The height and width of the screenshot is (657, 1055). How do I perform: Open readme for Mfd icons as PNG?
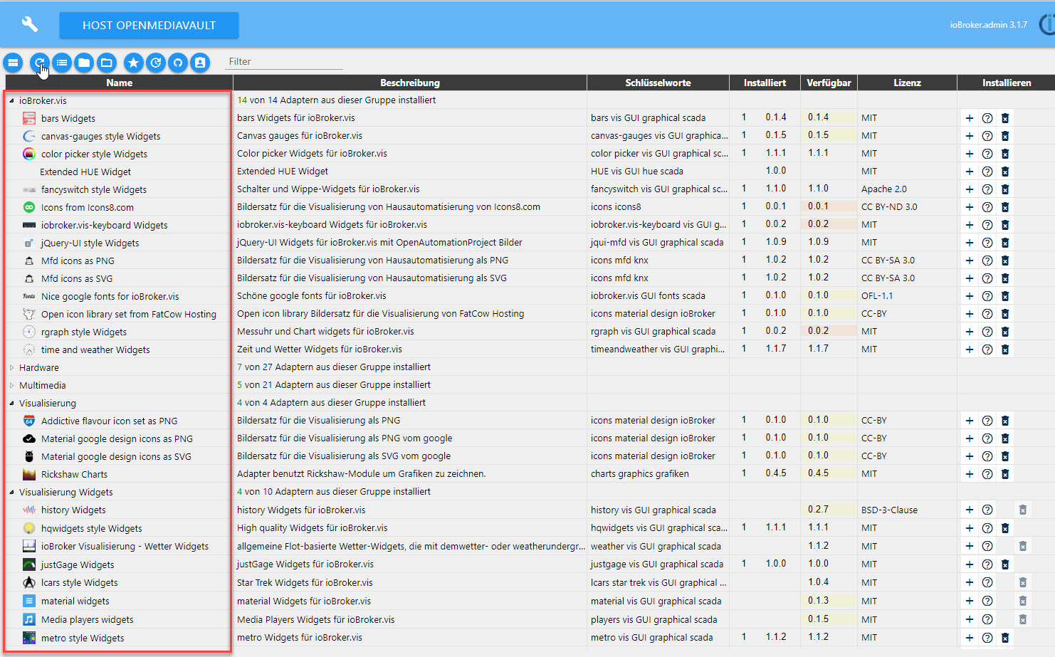pos(987,261)
